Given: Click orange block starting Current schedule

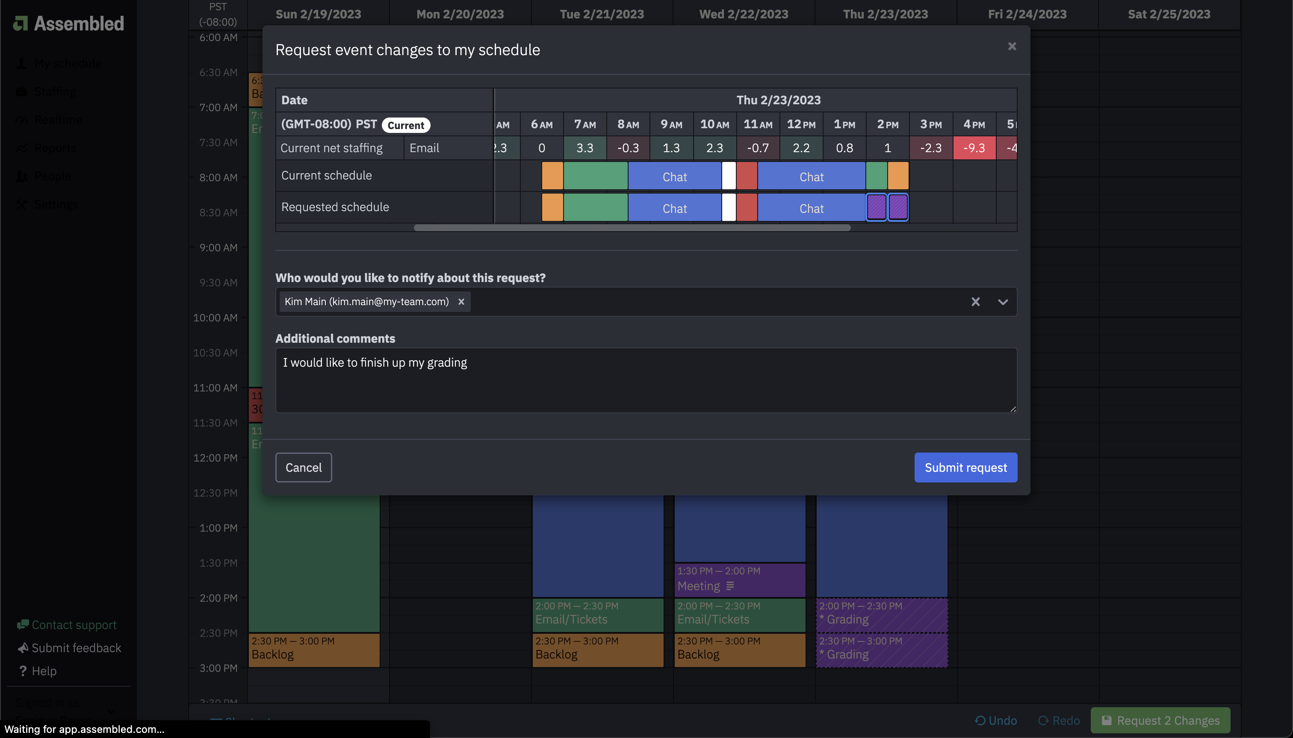Looking at the screenshot, I should coord(552,176).
